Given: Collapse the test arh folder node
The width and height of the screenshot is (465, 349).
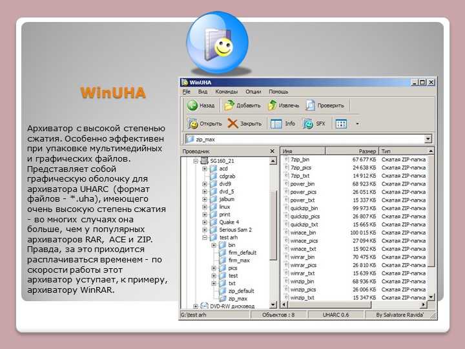Looking at the screenshot, I should point(205,238).
